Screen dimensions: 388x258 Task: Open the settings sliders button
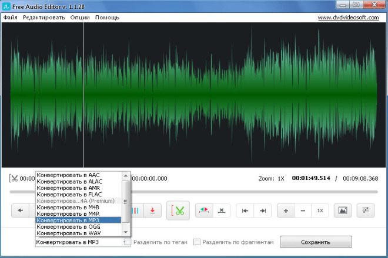click(366, 211)
